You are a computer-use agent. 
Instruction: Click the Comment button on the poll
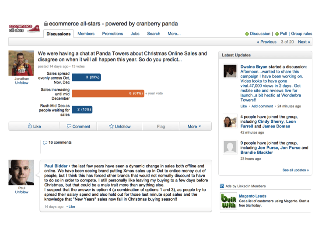78,126
